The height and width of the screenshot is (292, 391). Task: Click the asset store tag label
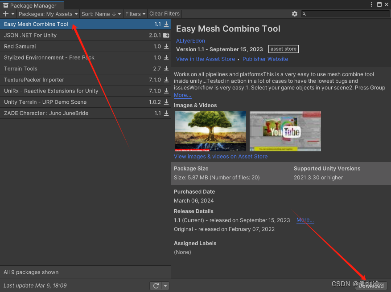pyautogui.click(x=283, y=49)
